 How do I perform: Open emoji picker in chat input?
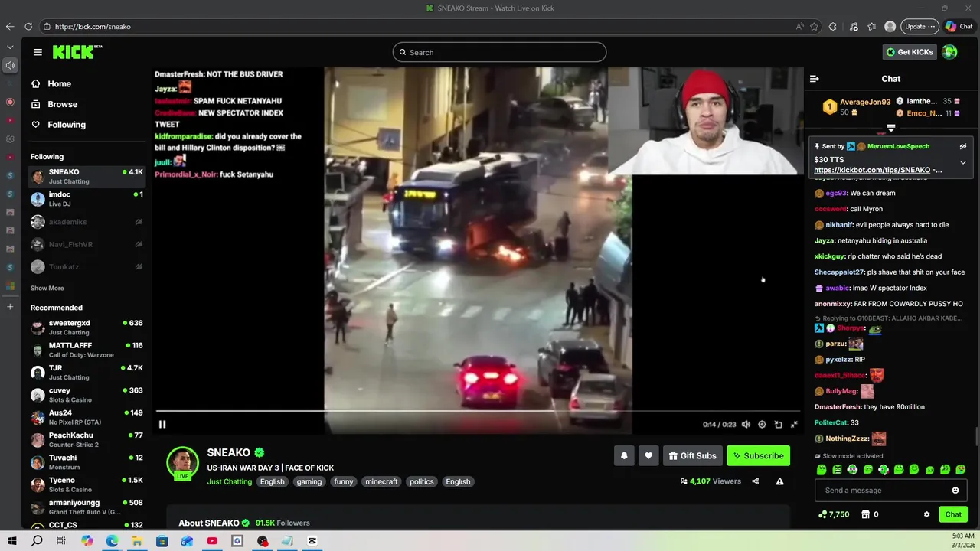tap(955, 491)
